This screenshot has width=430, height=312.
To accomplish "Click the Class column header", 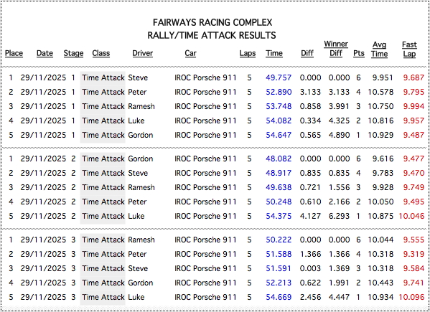I will (x=101, y=53).
